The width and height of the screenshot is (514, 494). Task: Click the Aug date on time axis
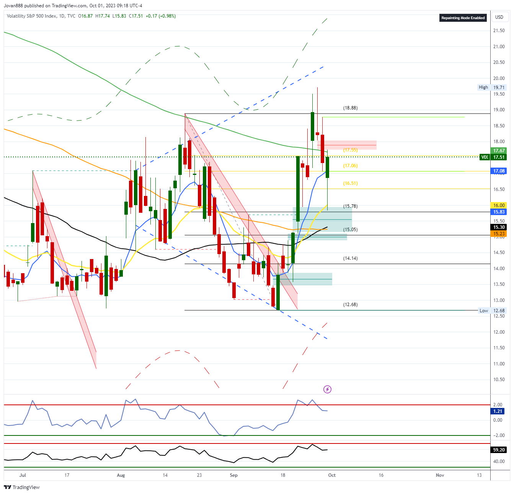(x=121, y=475)
